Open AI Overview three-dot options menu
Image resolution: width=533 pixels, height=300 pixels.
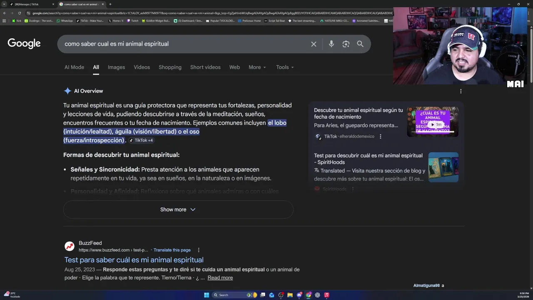click(461, 91)
